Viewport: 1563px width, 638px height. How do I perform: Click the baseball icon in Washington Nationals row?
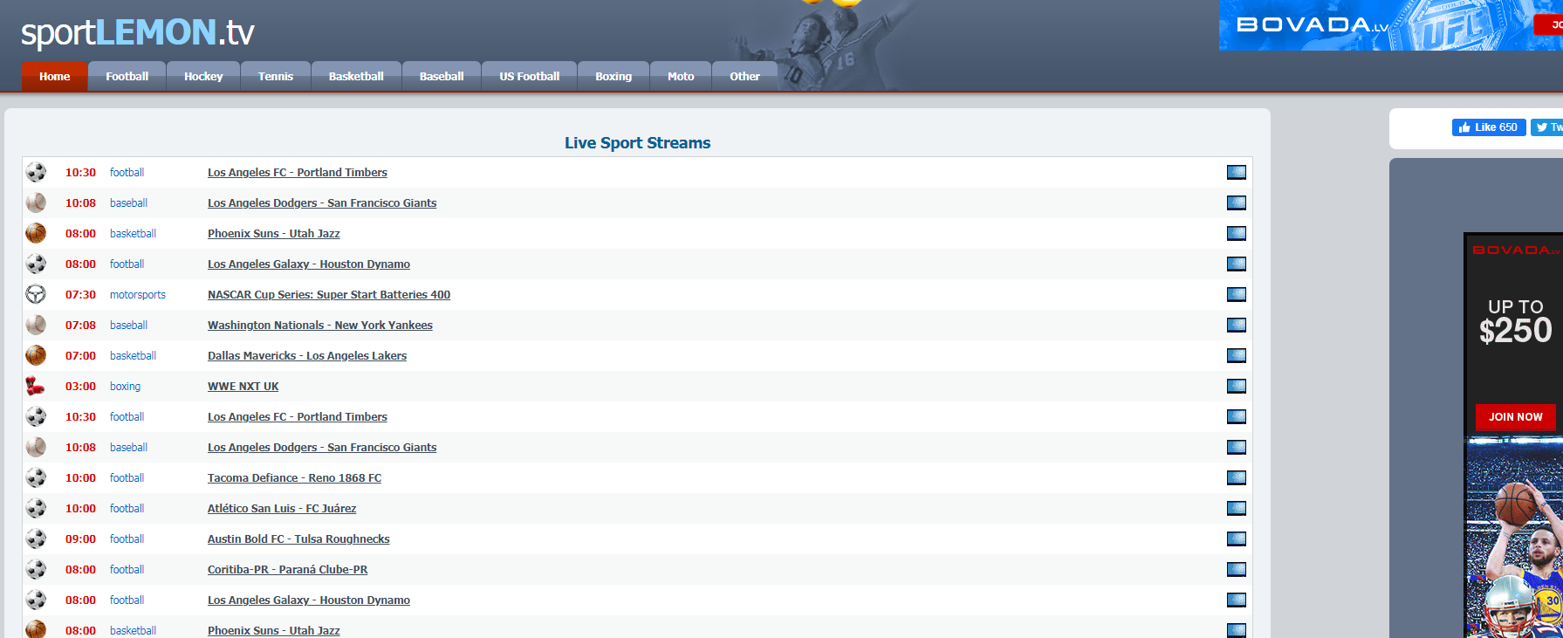pyautogui.click(x=36, y=325)
